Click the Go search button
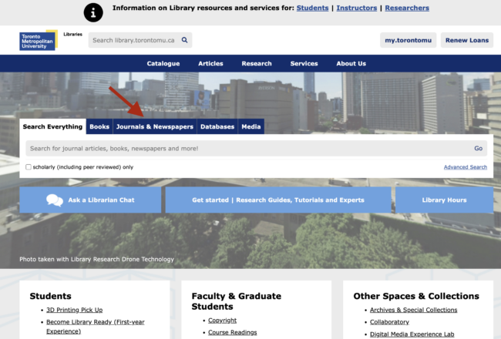This screenshot has height=339, width=501. click(478, 148)
